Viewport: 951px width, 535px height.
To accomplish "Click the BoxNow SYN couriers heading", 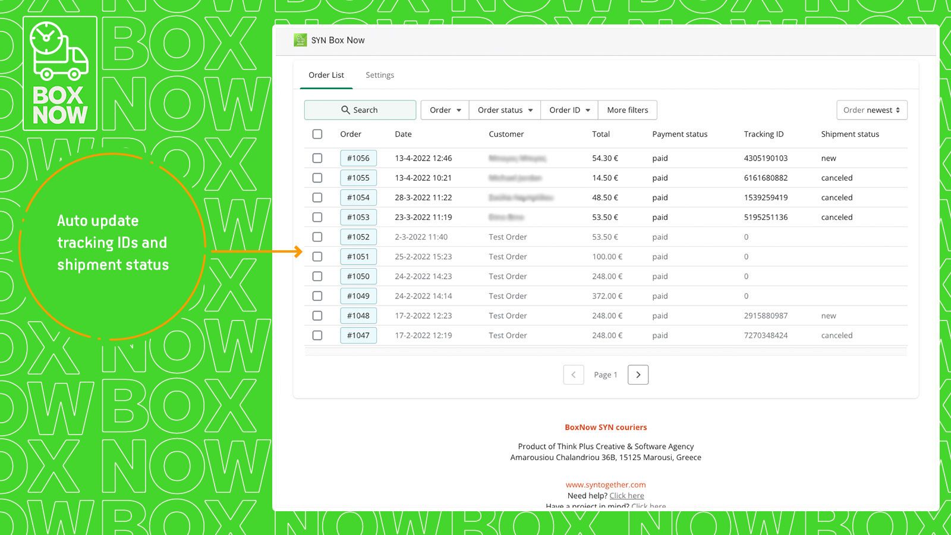I will (x=606, y=427).
